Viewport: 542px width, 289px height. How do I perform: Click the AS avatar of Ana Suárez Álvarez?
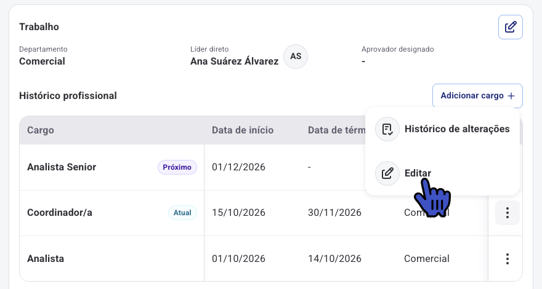[296, 57]
